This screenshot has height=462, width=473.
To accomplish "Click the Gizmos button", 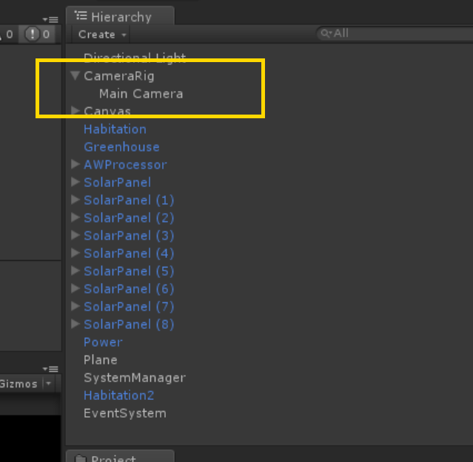I will pyautogui.click(x=19, y=384).
